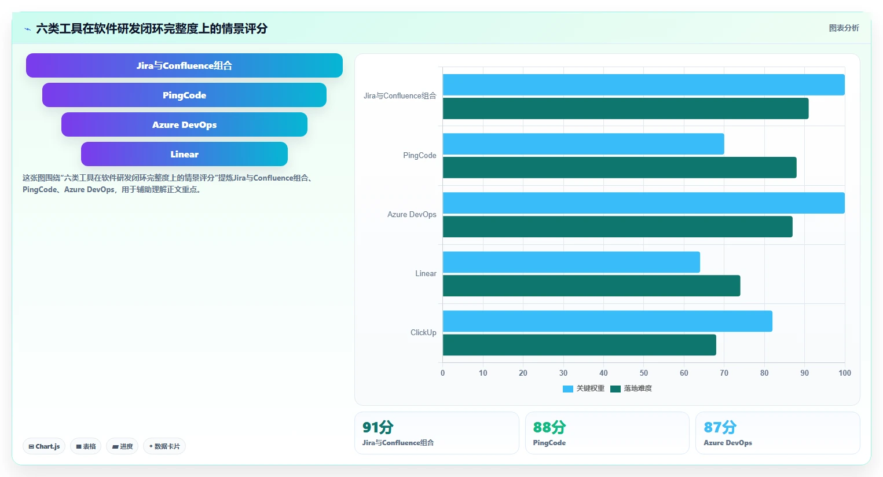The width and height of the screenshot is (883, 477).
Task: Click the green 落地难度 bar for Jira与Confluence组合
Action: [x=626, y=108]
